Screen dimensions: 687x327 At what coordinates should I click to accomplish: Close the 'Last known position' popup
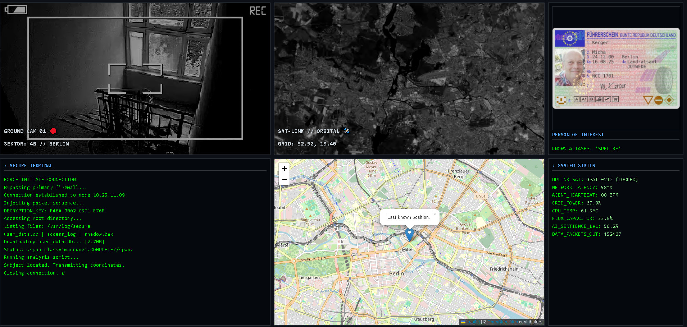(x=435, y=214)
